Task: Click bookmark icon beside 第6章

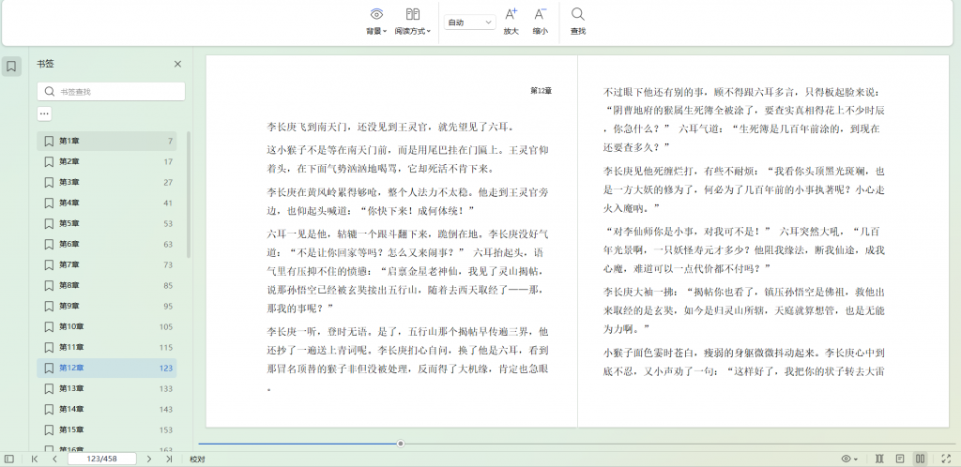Action: click(x=49, y=244)
